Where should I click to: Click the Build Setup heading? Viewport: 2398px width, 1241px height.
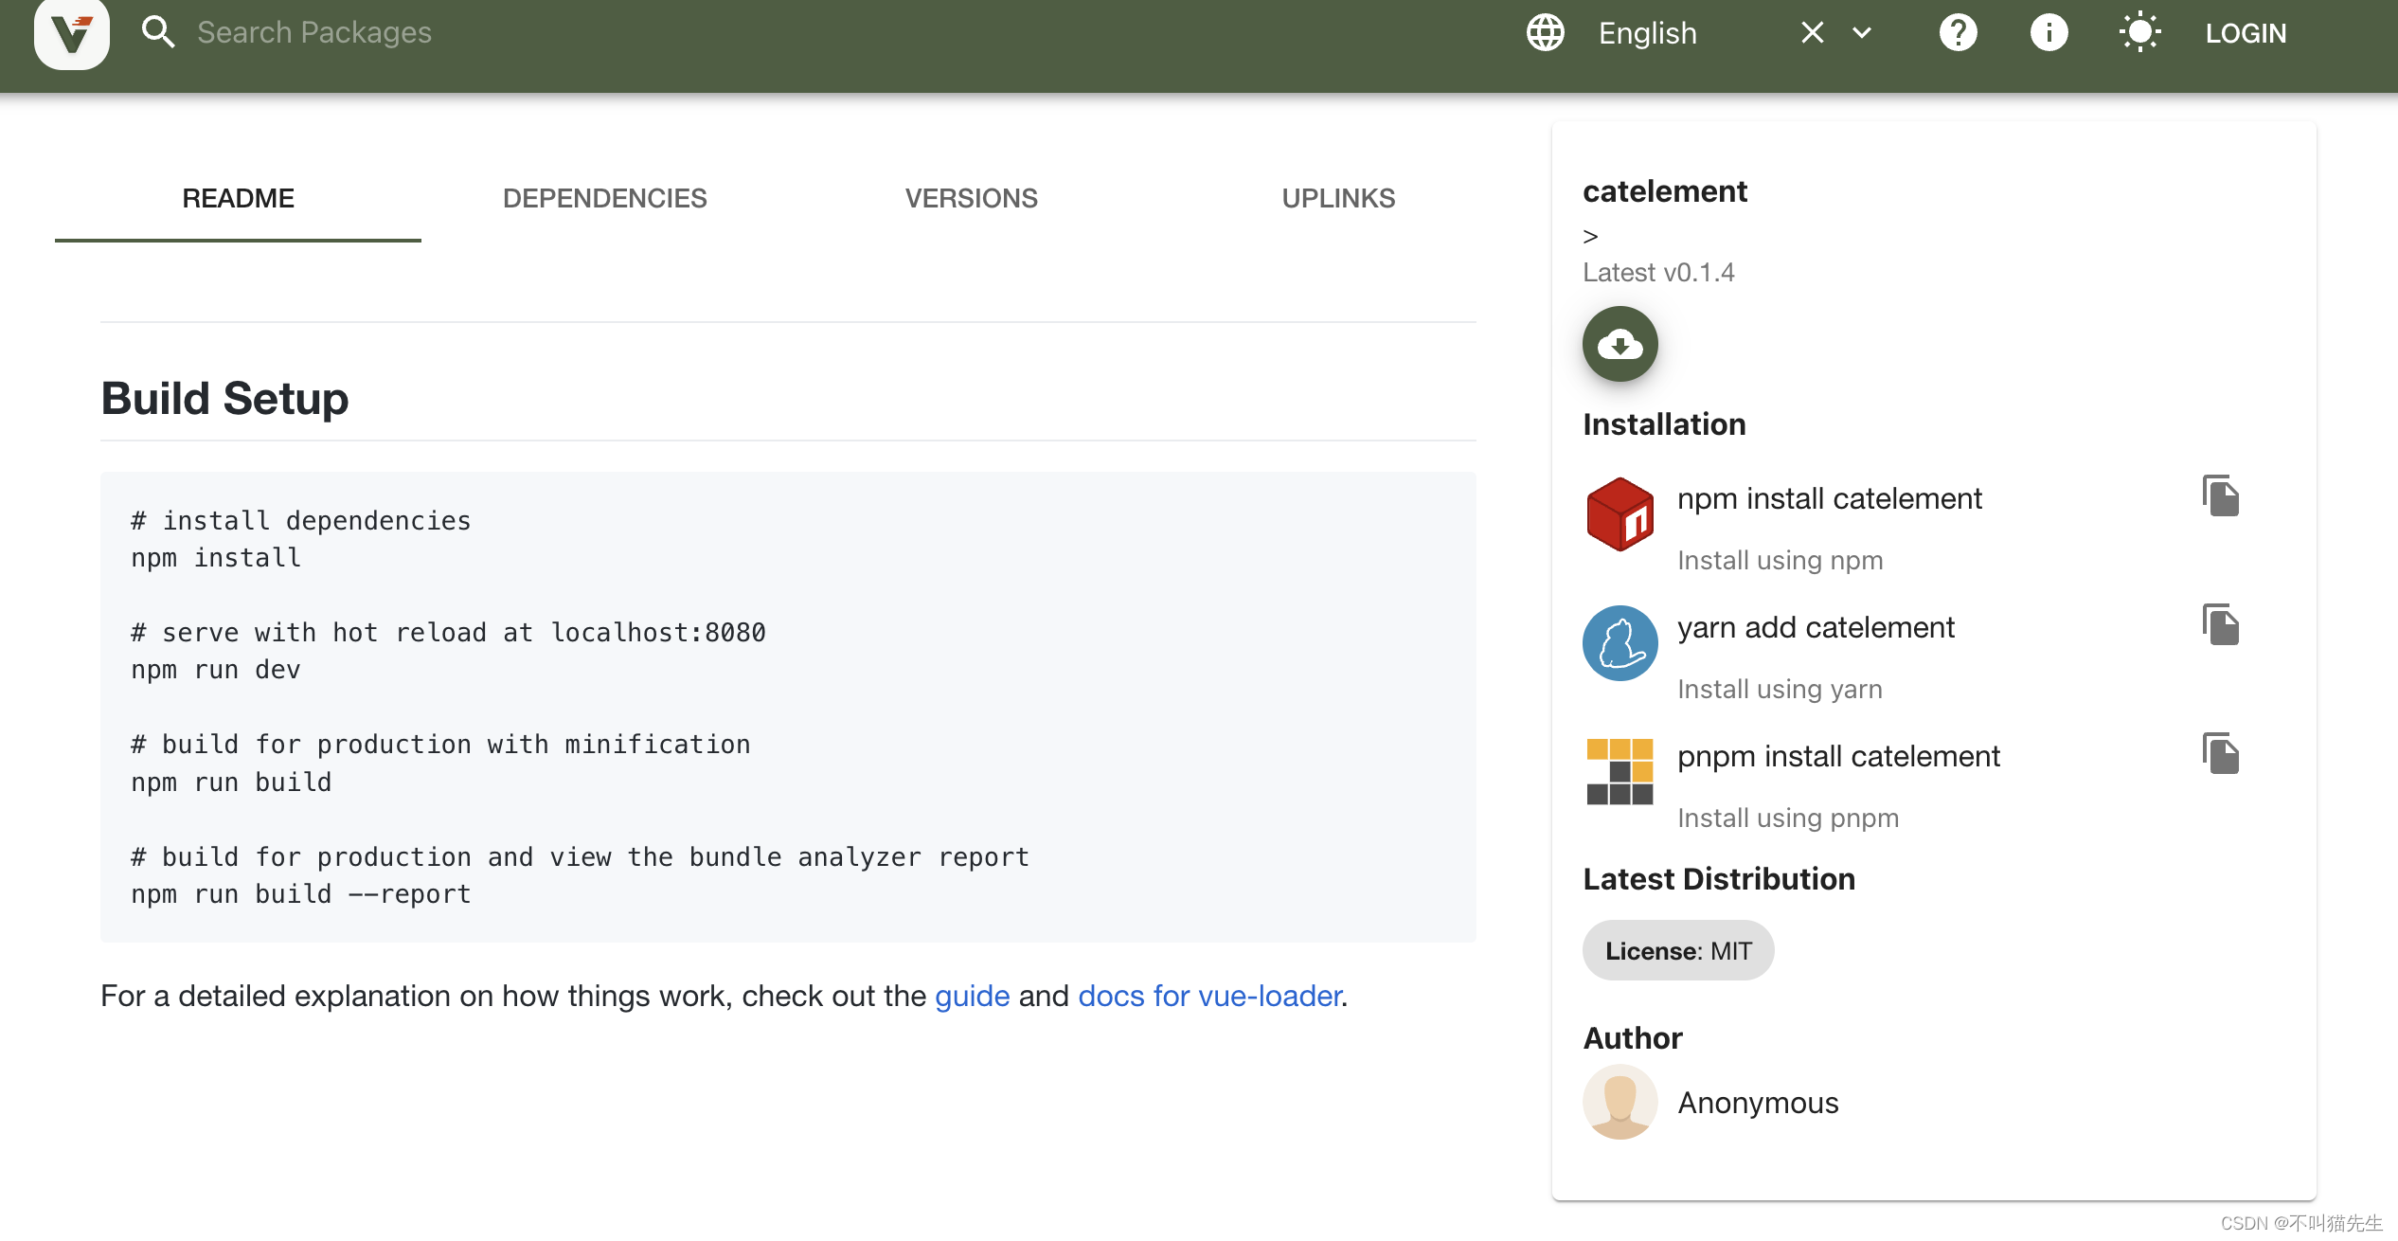[224, 398]
